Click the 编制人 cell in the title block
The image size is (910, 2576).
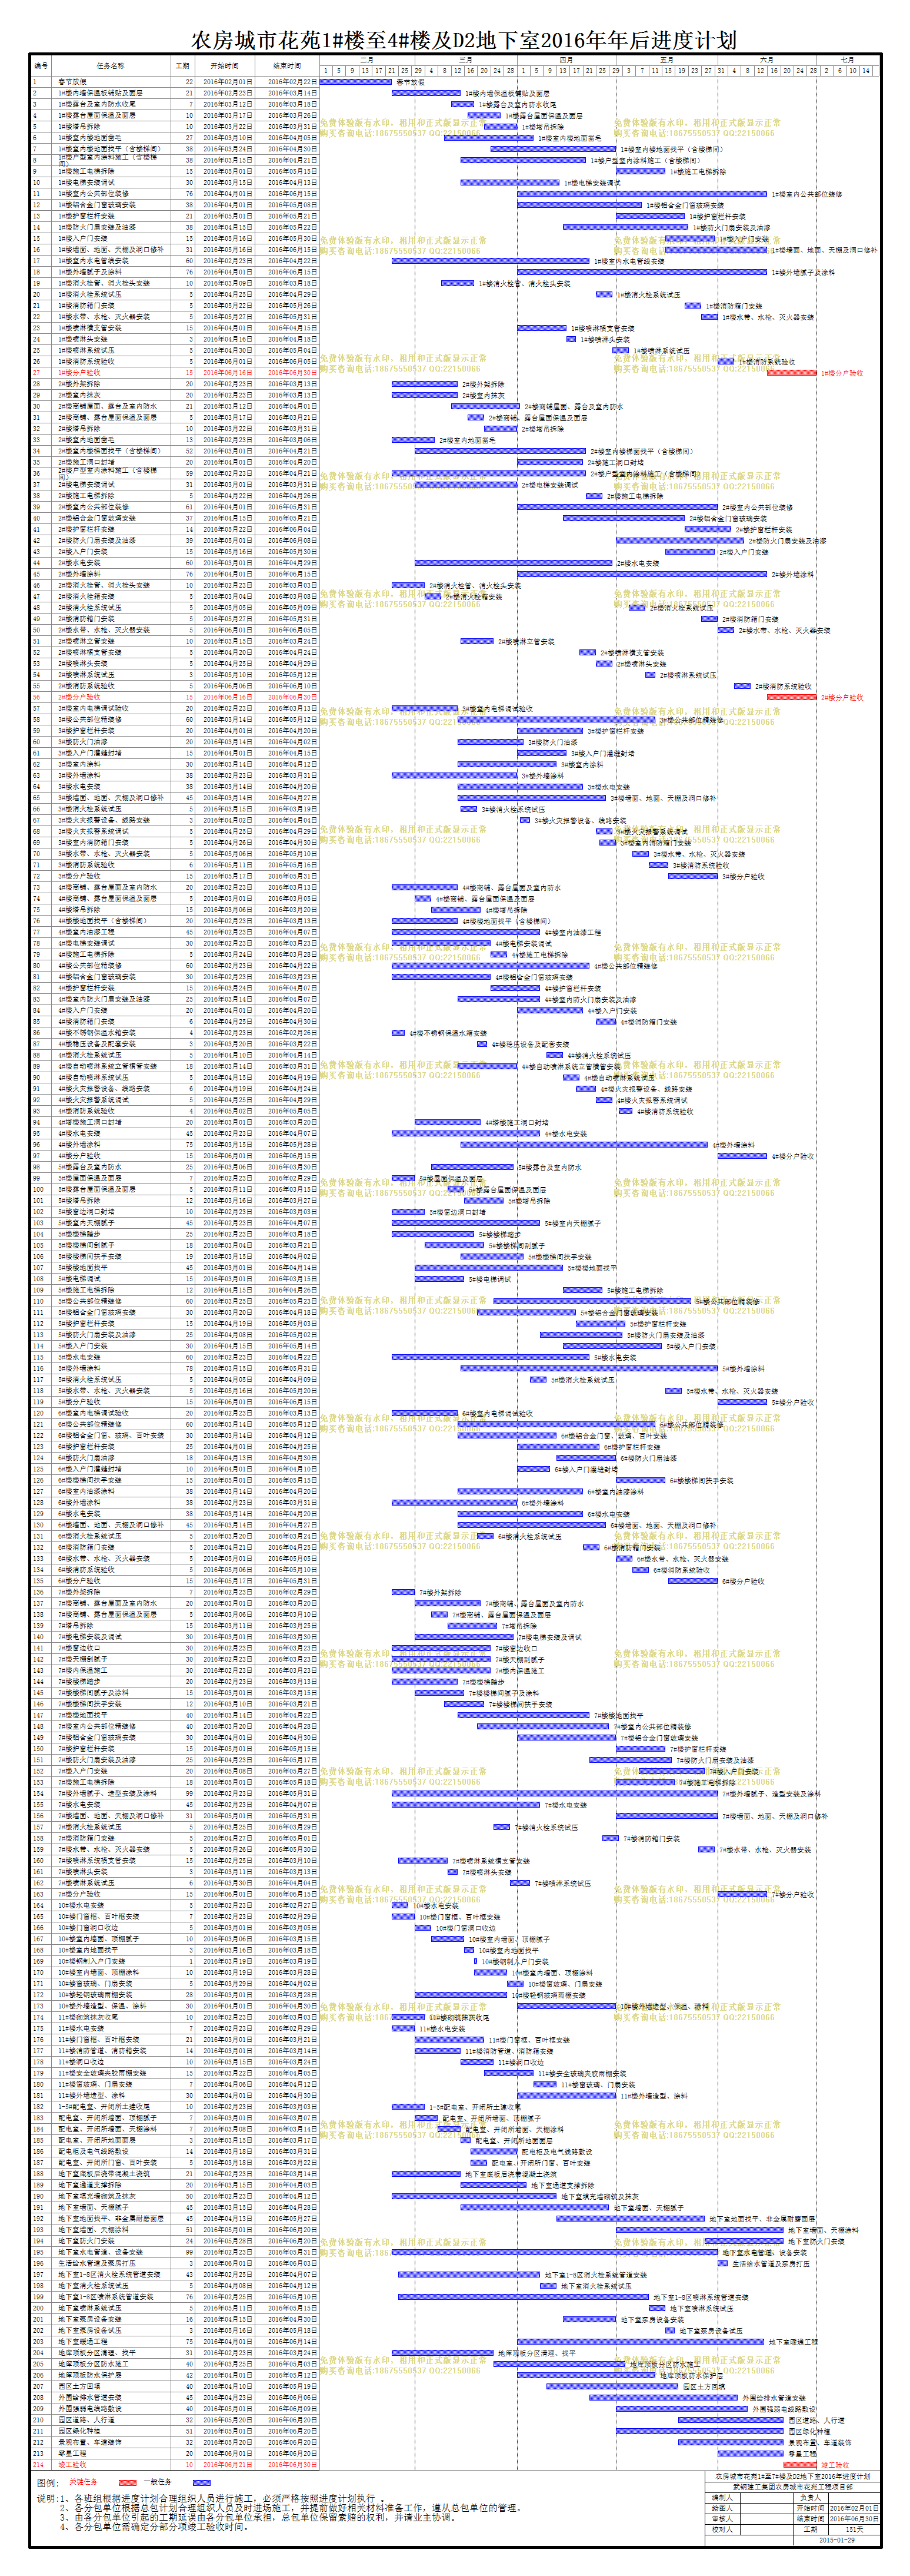[723, 2498]
